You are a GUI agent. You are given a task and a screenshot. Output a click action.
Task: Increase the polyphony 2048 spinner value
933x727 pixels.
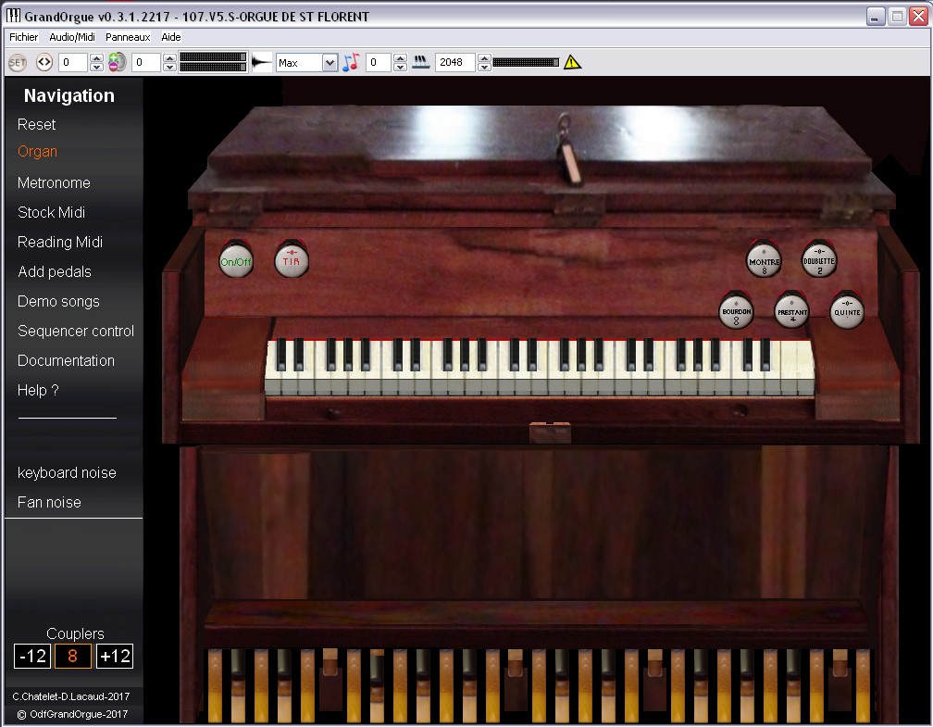[x=484, y=58]
